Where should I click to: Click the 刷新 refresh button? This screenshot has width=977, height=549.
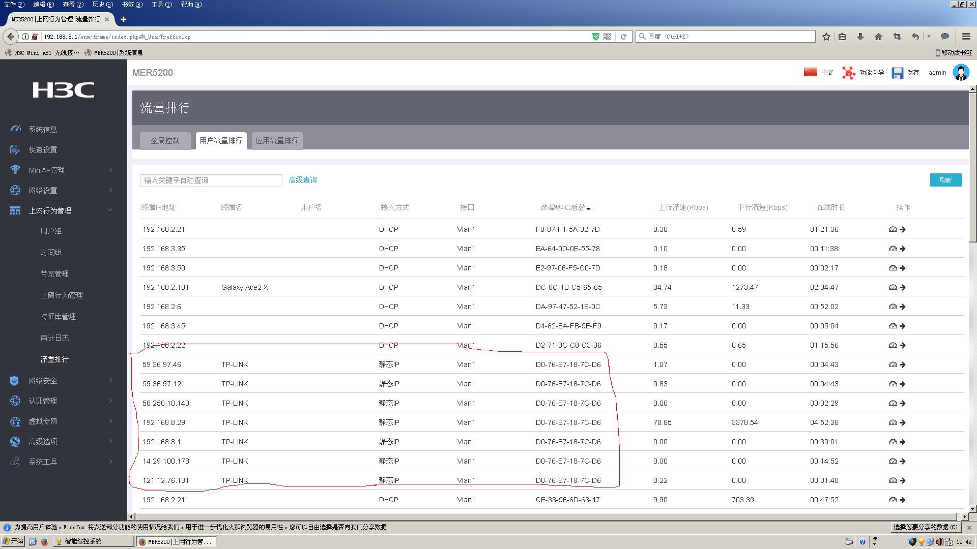pos(945,180)
